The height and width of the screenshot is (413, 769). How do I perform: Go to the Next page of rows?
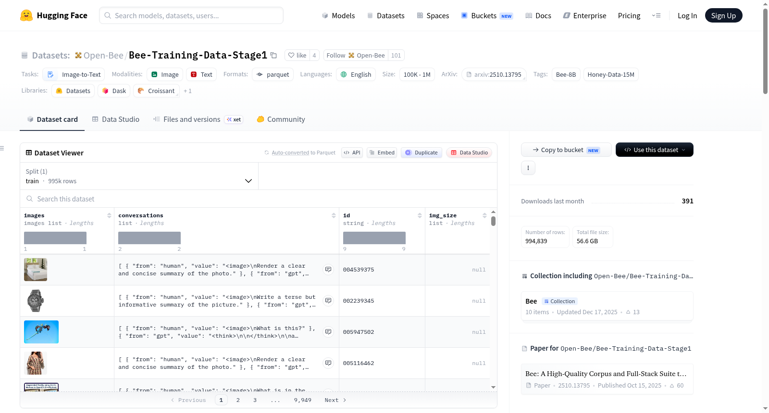pyautogui.click(x=335, y=400)
